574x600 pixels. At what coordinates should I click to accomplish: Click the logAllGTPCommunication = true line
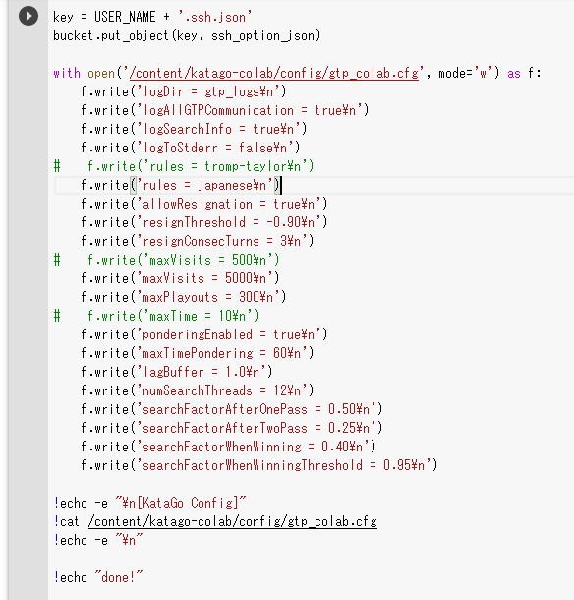tap(224, 110)
